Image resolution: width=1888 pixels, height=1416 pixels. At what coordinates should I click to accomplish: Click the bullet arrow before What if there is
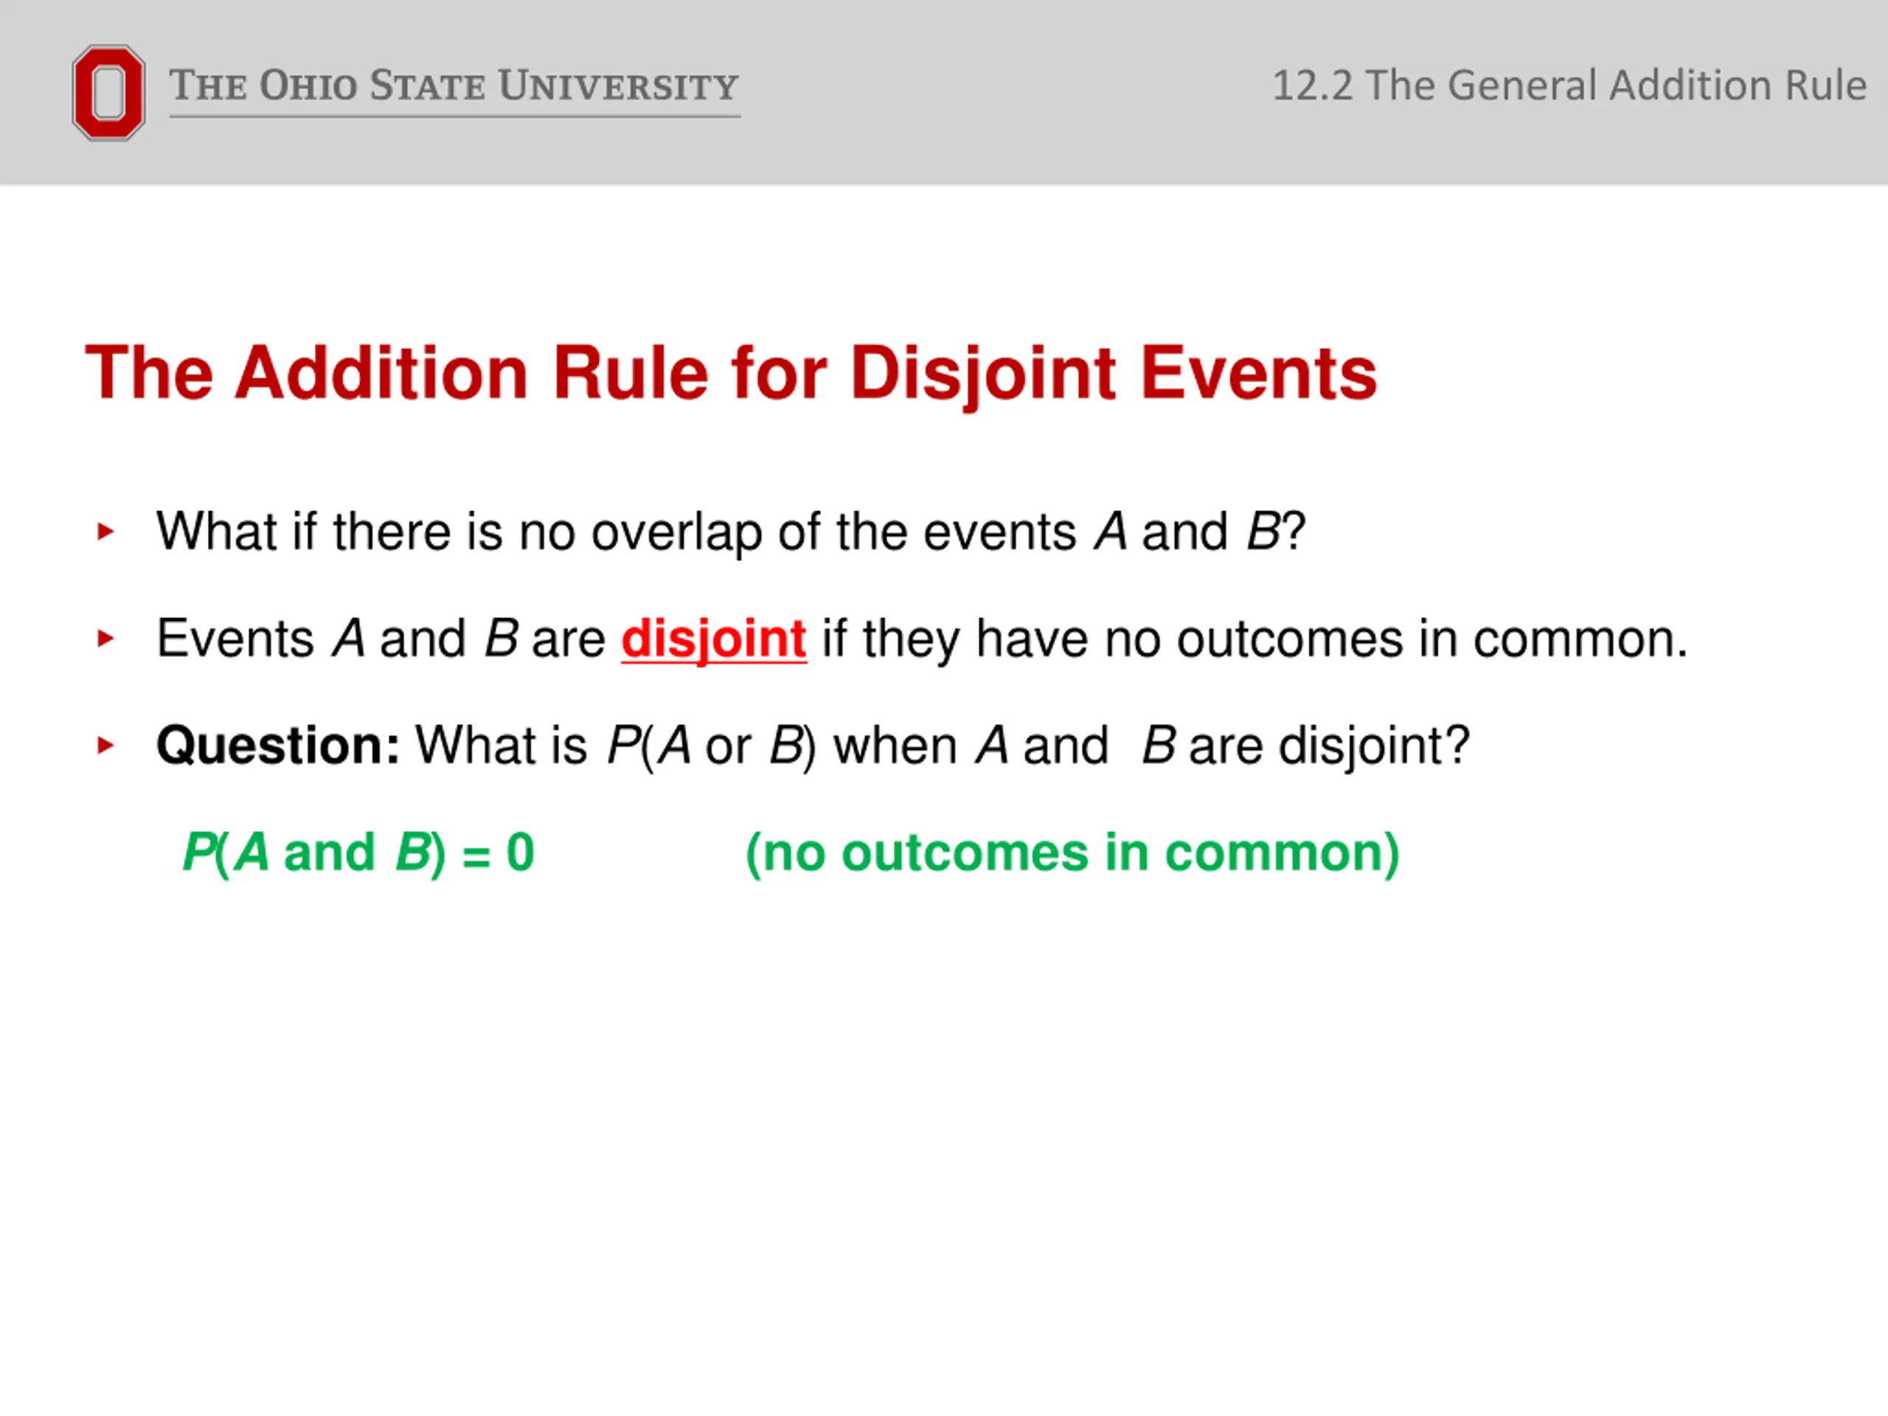(x=106, y=532)
